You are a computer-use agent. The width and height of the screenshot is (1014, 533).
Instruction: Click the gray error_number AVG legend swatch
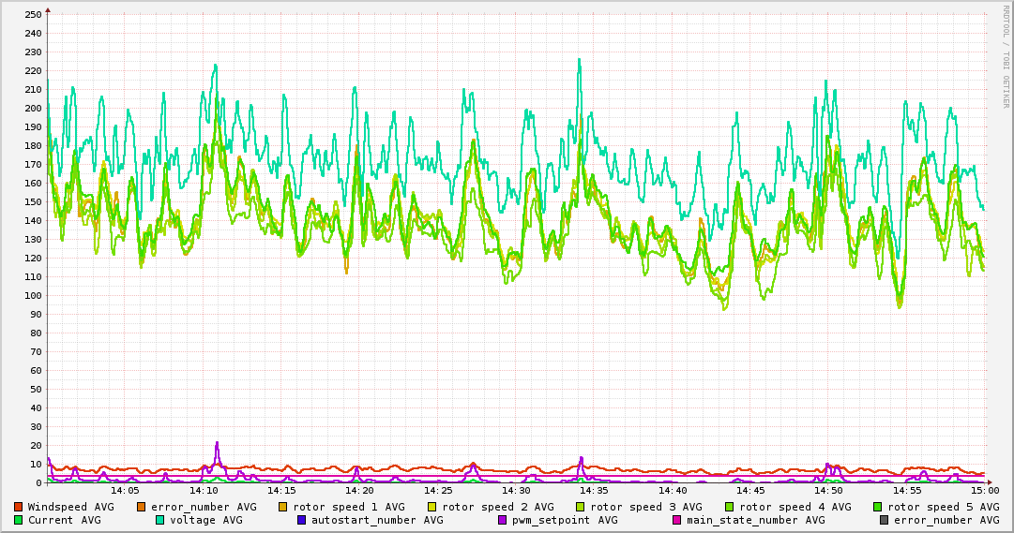(x=884, y=520)
